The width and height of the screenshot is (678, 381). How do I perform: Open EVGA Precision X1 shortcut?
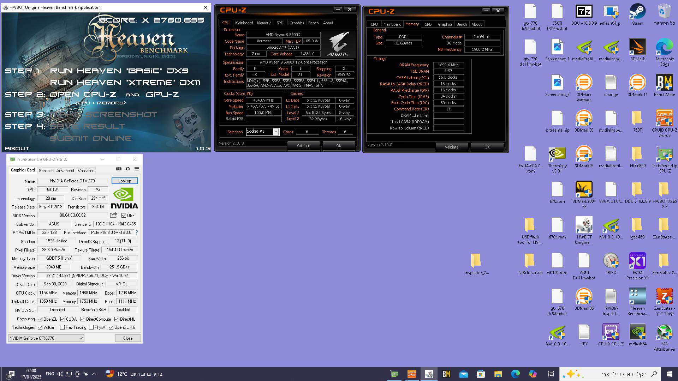click(637, 267)
